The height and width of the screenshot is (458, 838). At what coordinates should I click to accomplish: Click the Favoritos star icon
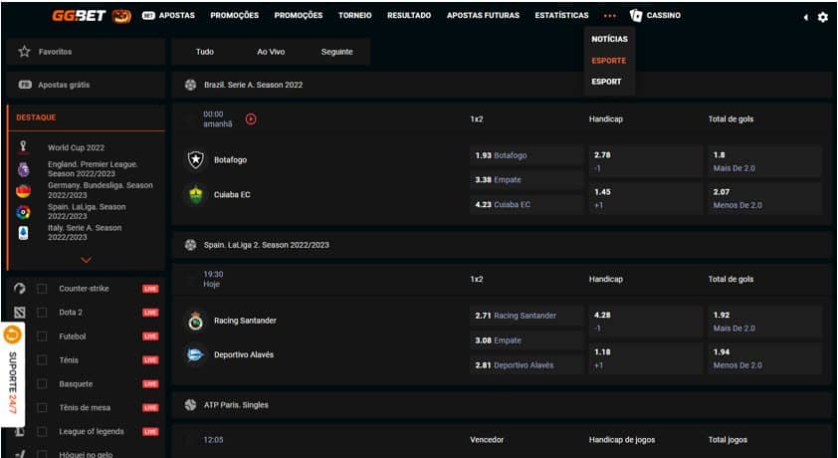point(24,52)
